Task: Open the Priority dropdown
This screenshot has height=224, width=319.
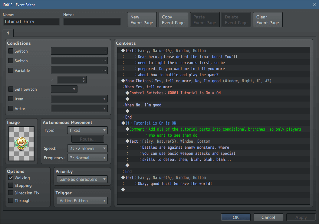Action: tap(82, 179)
